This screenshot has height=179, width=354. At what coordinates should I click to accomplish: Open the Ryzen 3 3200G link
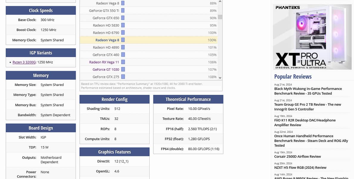24,62
